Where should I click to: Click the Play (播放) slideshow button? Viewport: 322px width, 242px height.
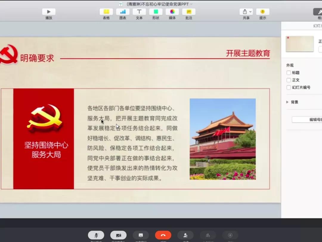tap(49, 12)
